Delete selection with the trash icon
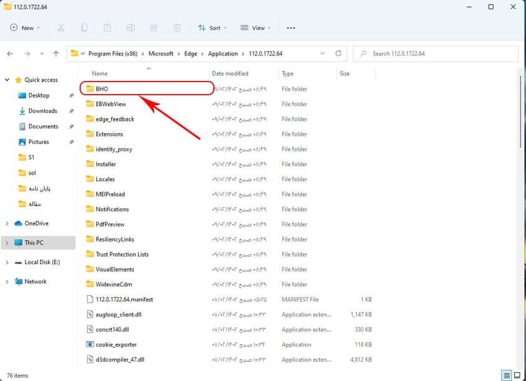Screen dimensions: 526x381 pyautogui.click(x=177, y=27)
